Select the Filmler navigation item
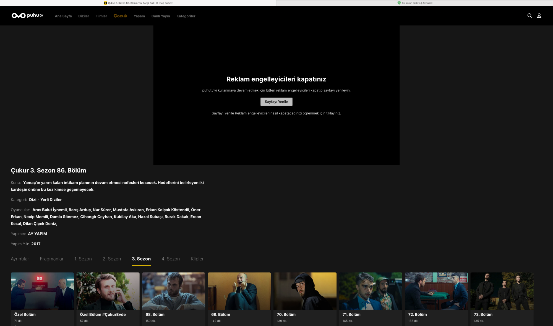Screen dimensions: 553x326 (101, 16)
